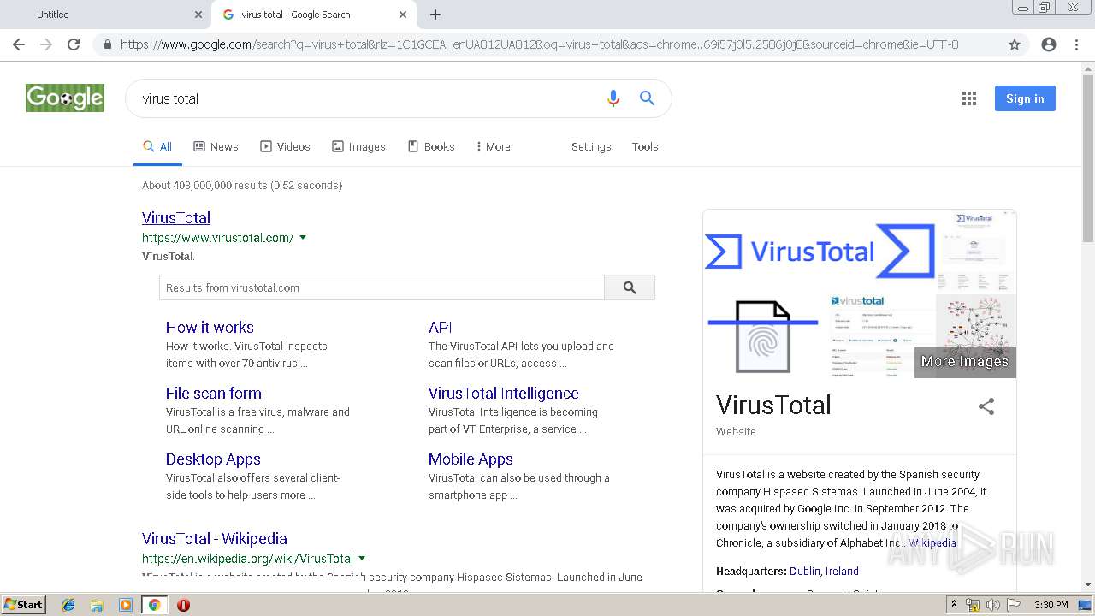
Task: Expand the More search categories menu
Action: [493, 147]
